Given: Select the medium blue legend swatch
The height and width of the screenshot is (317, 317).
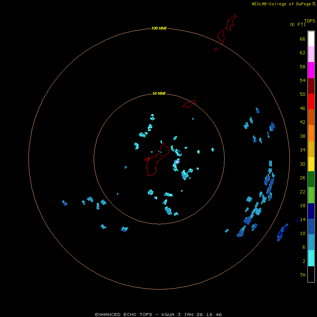Looking at the screenshot, I should tap(311, 226).
